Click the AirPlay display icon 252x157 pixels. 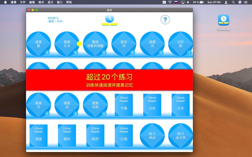[x=183, y=2]
